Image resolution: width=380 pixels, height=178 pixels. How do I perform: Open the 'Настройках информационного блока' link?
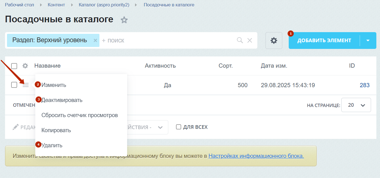[x=256, y=156]
